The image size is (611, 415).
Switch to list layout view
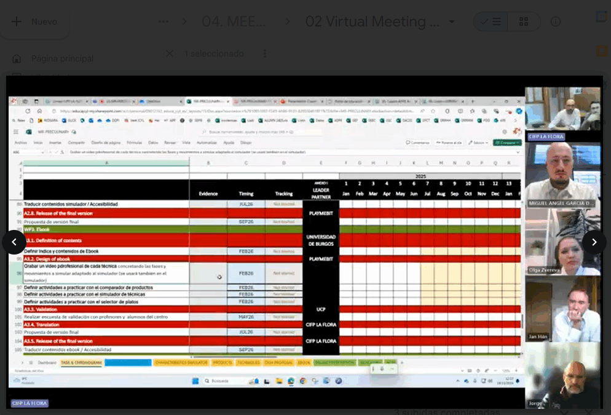(x=491, y=22)
